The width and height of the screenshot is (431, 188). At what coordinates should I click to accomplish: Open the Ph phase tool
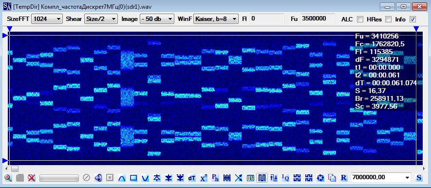tap(215, 178)
